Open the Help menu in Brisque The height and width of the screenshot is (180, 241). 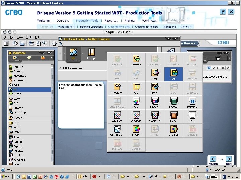[x=37, y=37]
